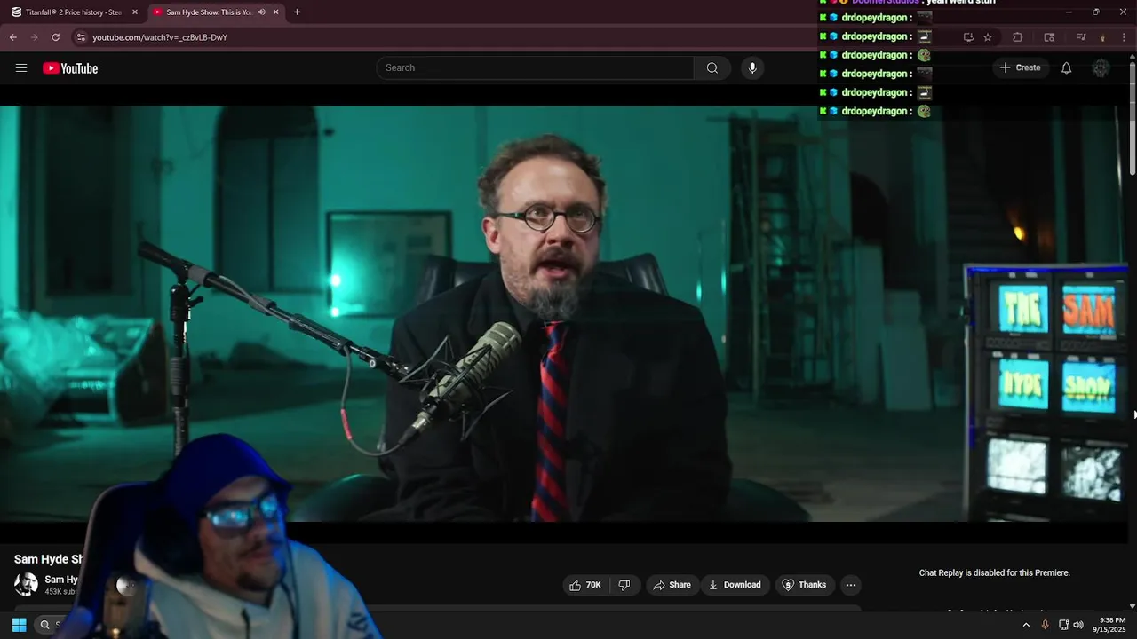
Task: Install app icon in address bar
Action: (968, 37)
